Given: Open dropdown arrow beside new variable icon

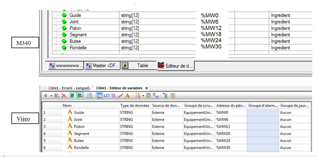Looking at the screenshot, I should pos(51,96).
